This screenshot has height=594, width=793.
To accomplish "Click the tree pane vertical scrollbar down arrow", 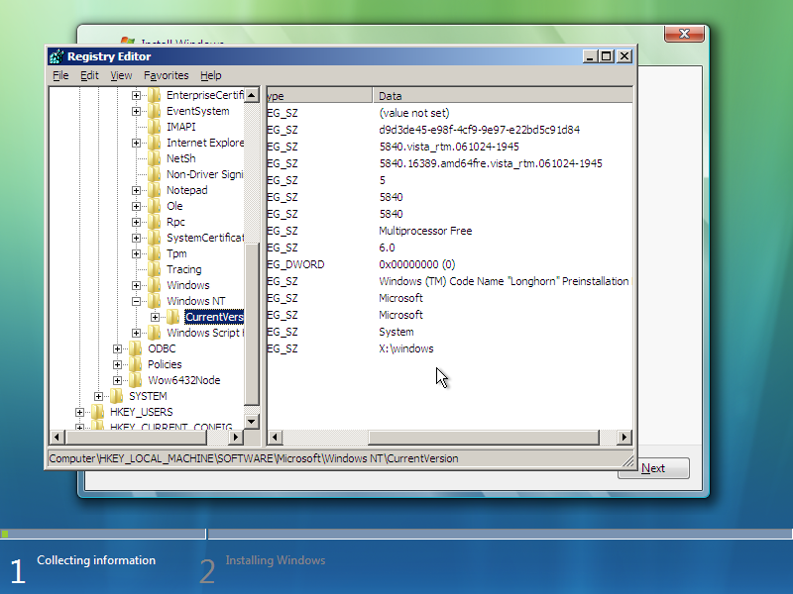I will point(251,421).
